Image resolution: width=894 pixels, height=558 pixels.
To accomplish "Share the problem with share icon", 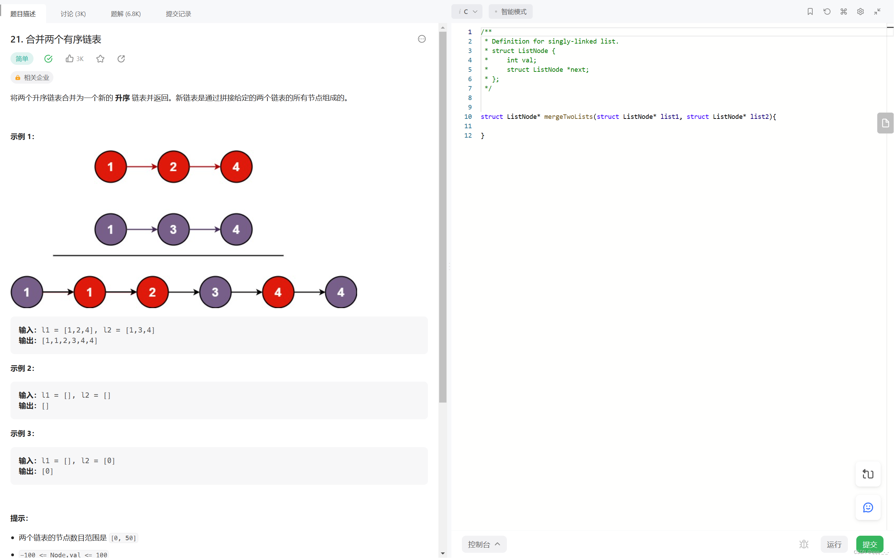I will [x=121, y=59].
